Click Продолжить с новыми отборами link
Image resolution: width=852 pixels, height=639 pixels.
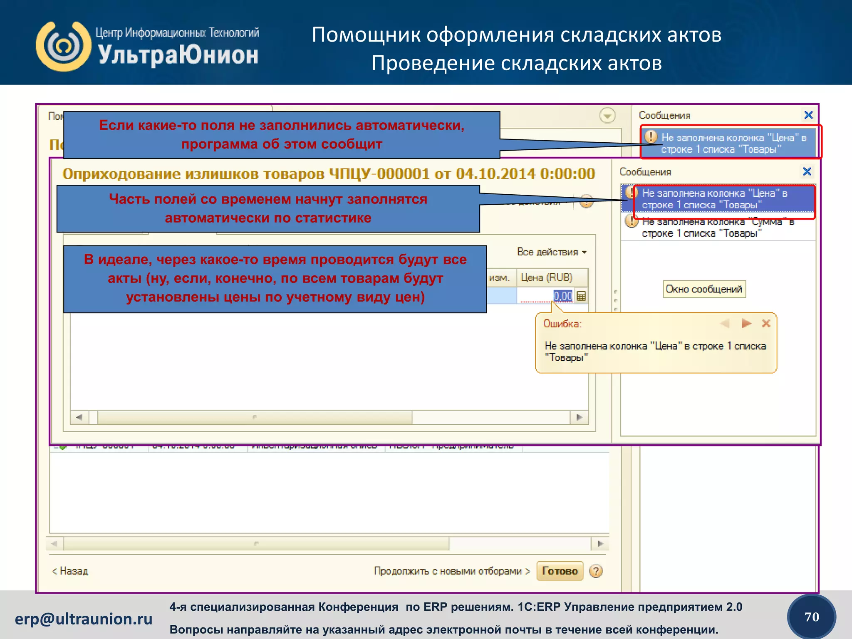(x=452, y=571)
